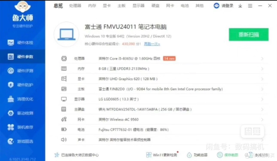Click the orange 14 nm badge
Viewport: 277px width, 161px height.
[169, 58]
